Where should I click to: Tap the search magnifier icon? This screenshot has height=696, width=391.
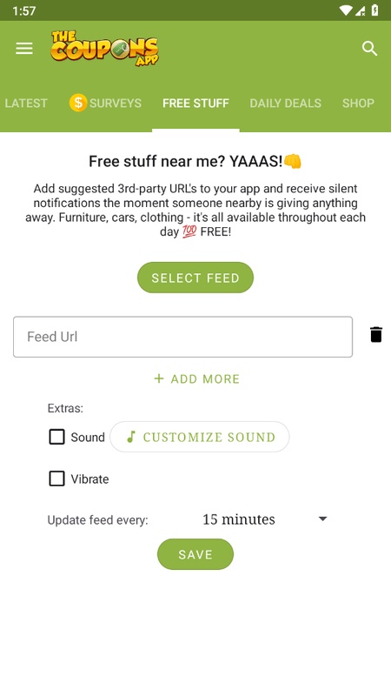click(369, 49)
